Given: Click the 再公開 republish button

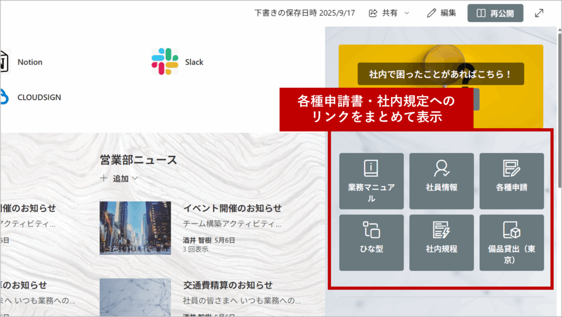Looking at the screenshot, I should 495,13.
